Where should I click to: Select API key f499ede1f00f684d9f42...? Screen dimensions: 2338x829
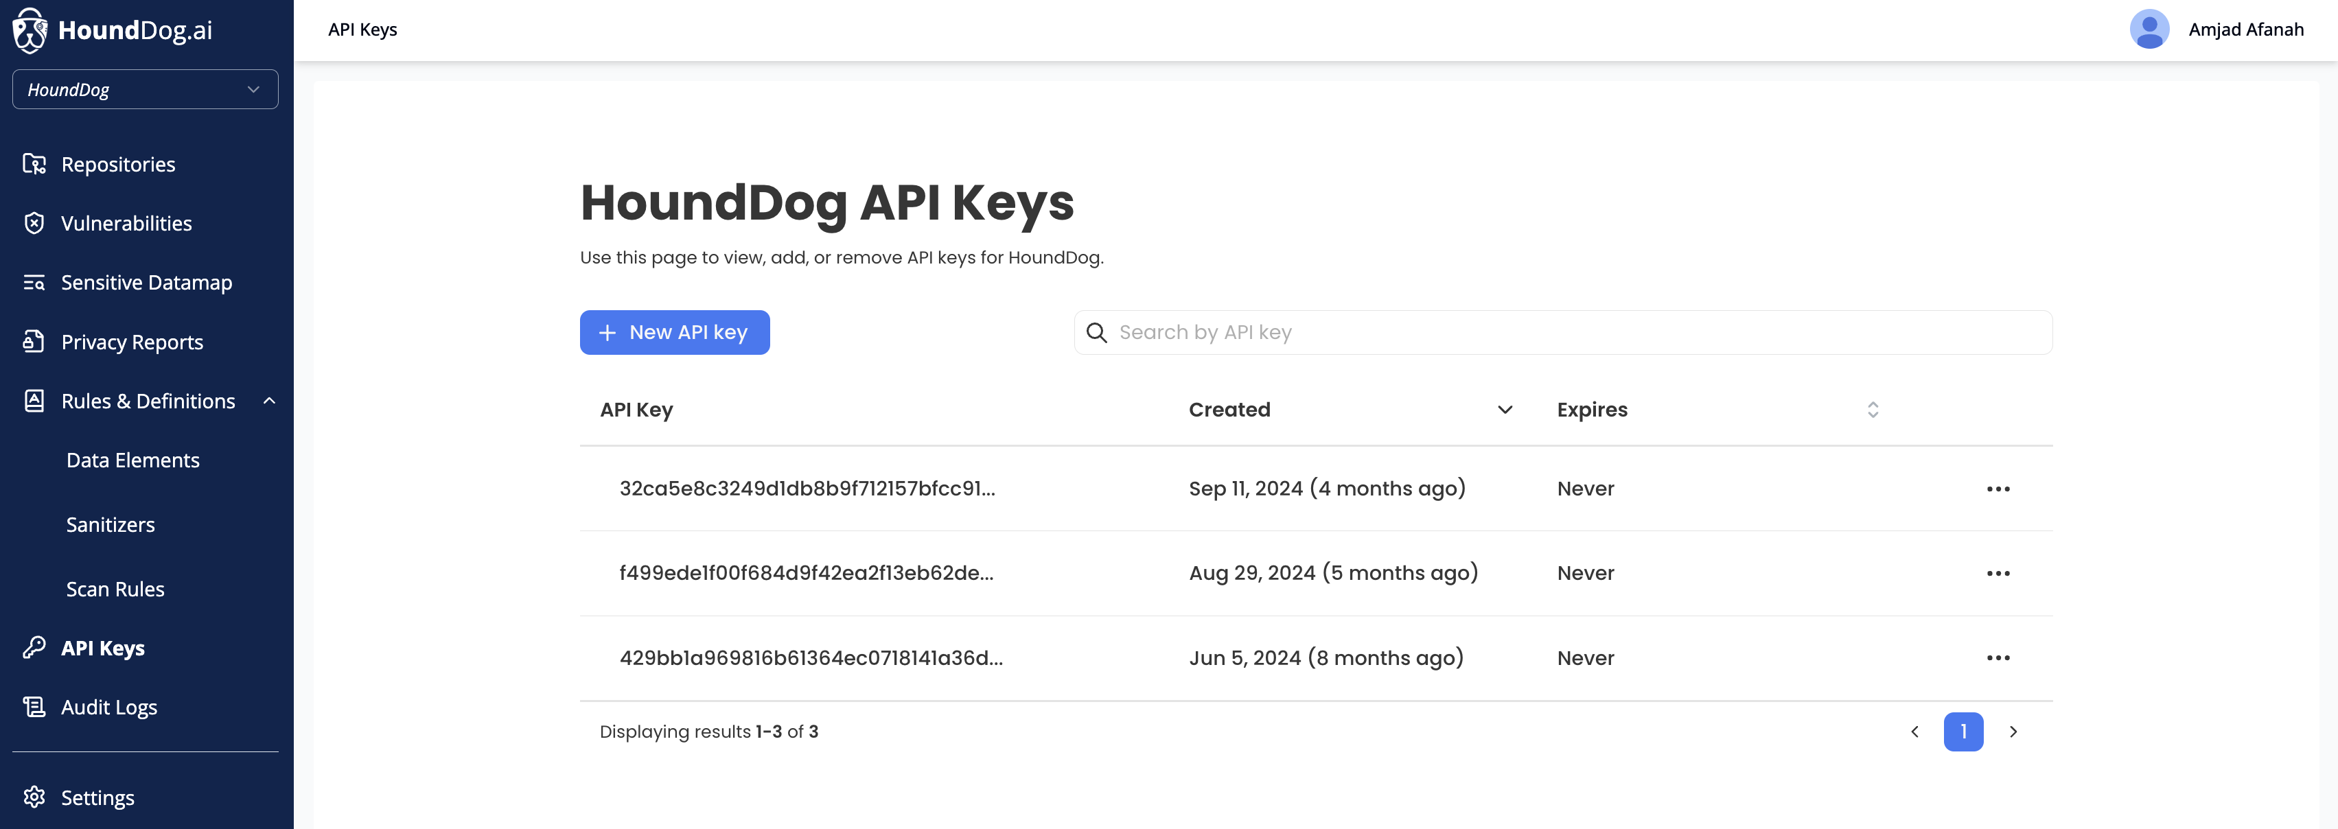click(x=806, y=572)
